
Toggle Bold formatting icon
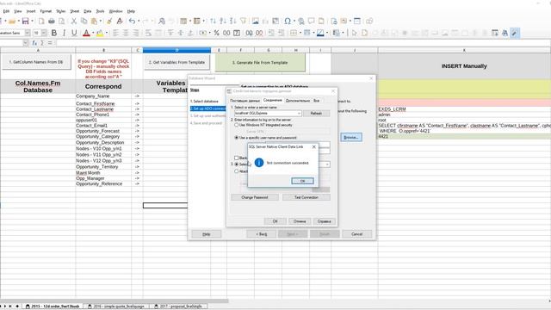54,33
